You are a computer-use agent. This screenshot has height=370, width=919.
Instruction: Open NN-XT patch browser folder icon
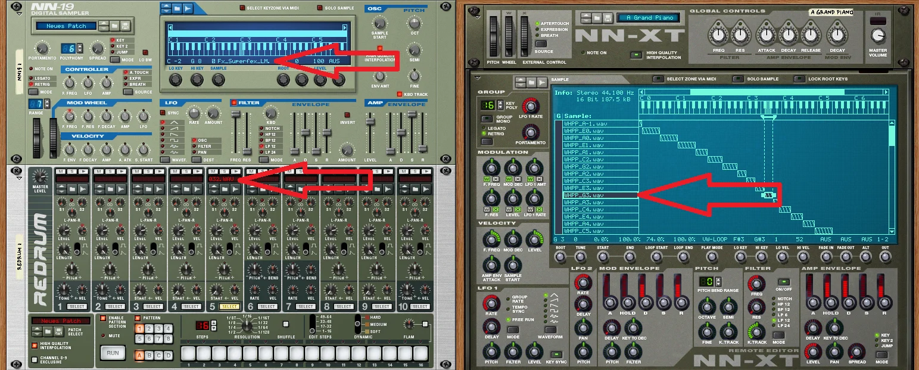click(x=598, y=18)
